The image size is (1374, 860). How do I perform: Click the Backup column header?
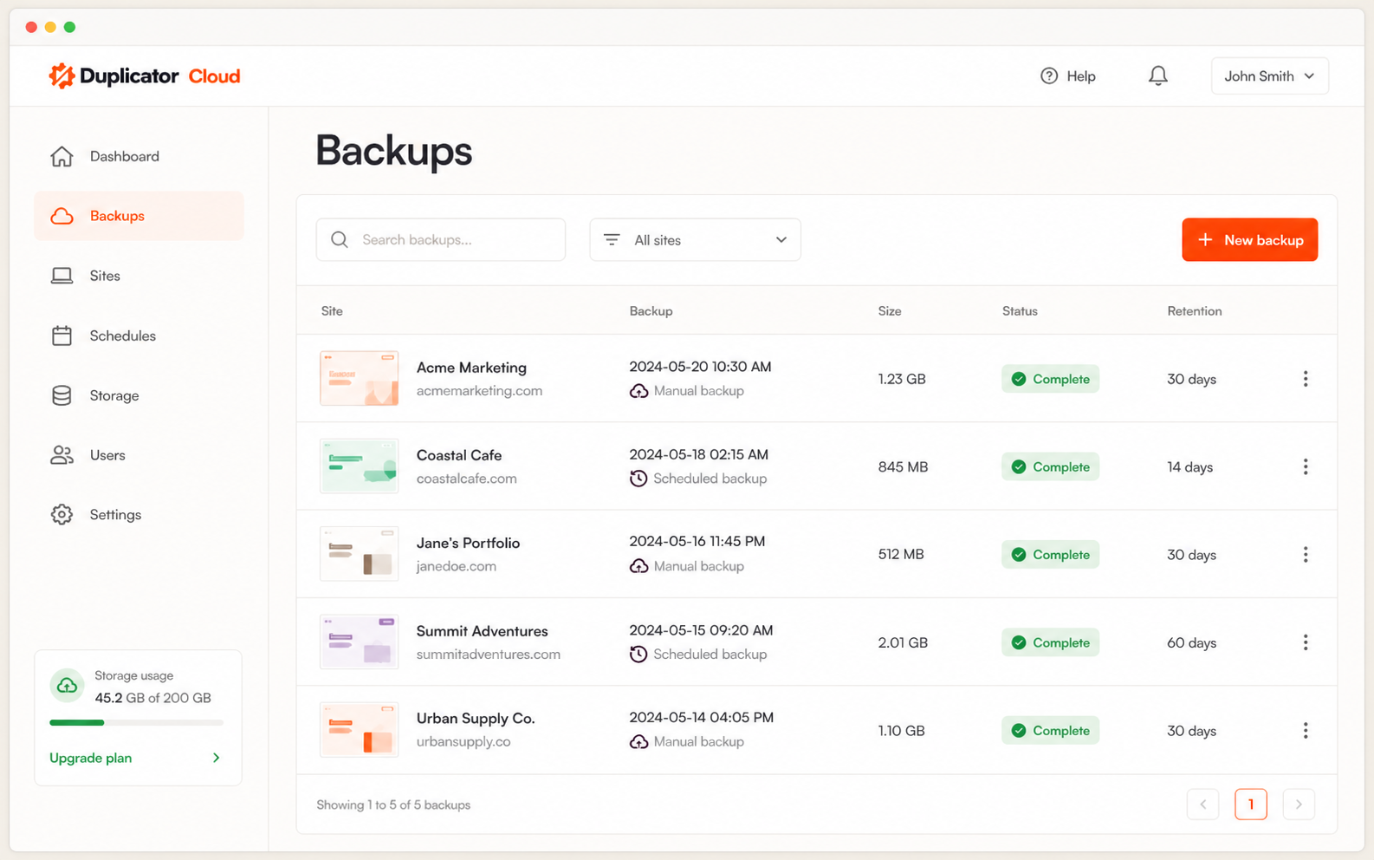pos(651,310)
